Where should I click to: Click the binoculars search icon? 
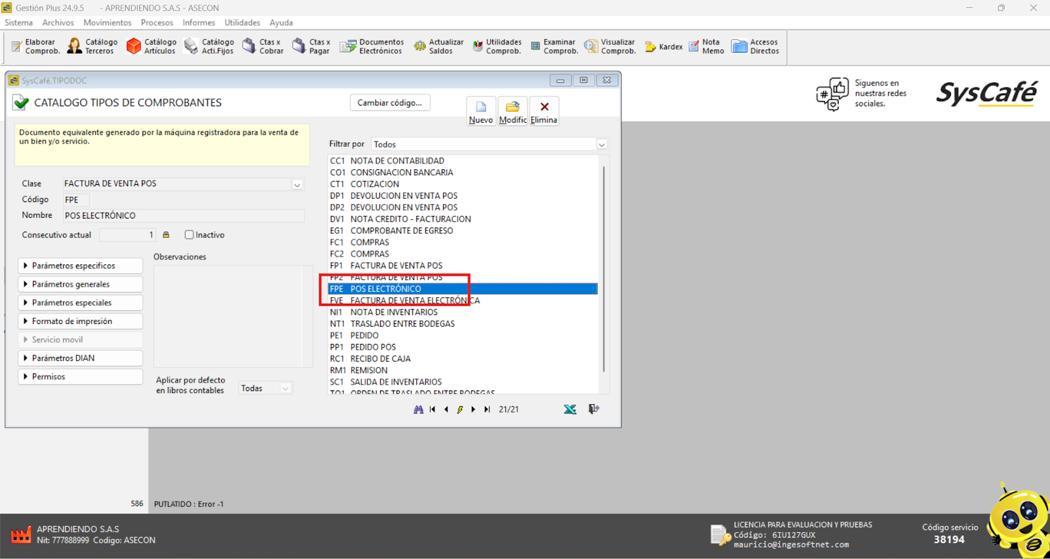[x=418, y=409]
